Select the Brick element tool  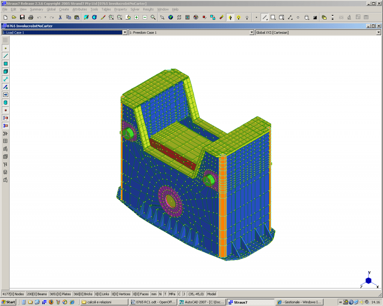tap(5, 71)
